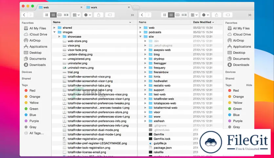Show All Tags in left sidebar
The width and height of the screenshot is (274, 158).
(x=34, y=133)
